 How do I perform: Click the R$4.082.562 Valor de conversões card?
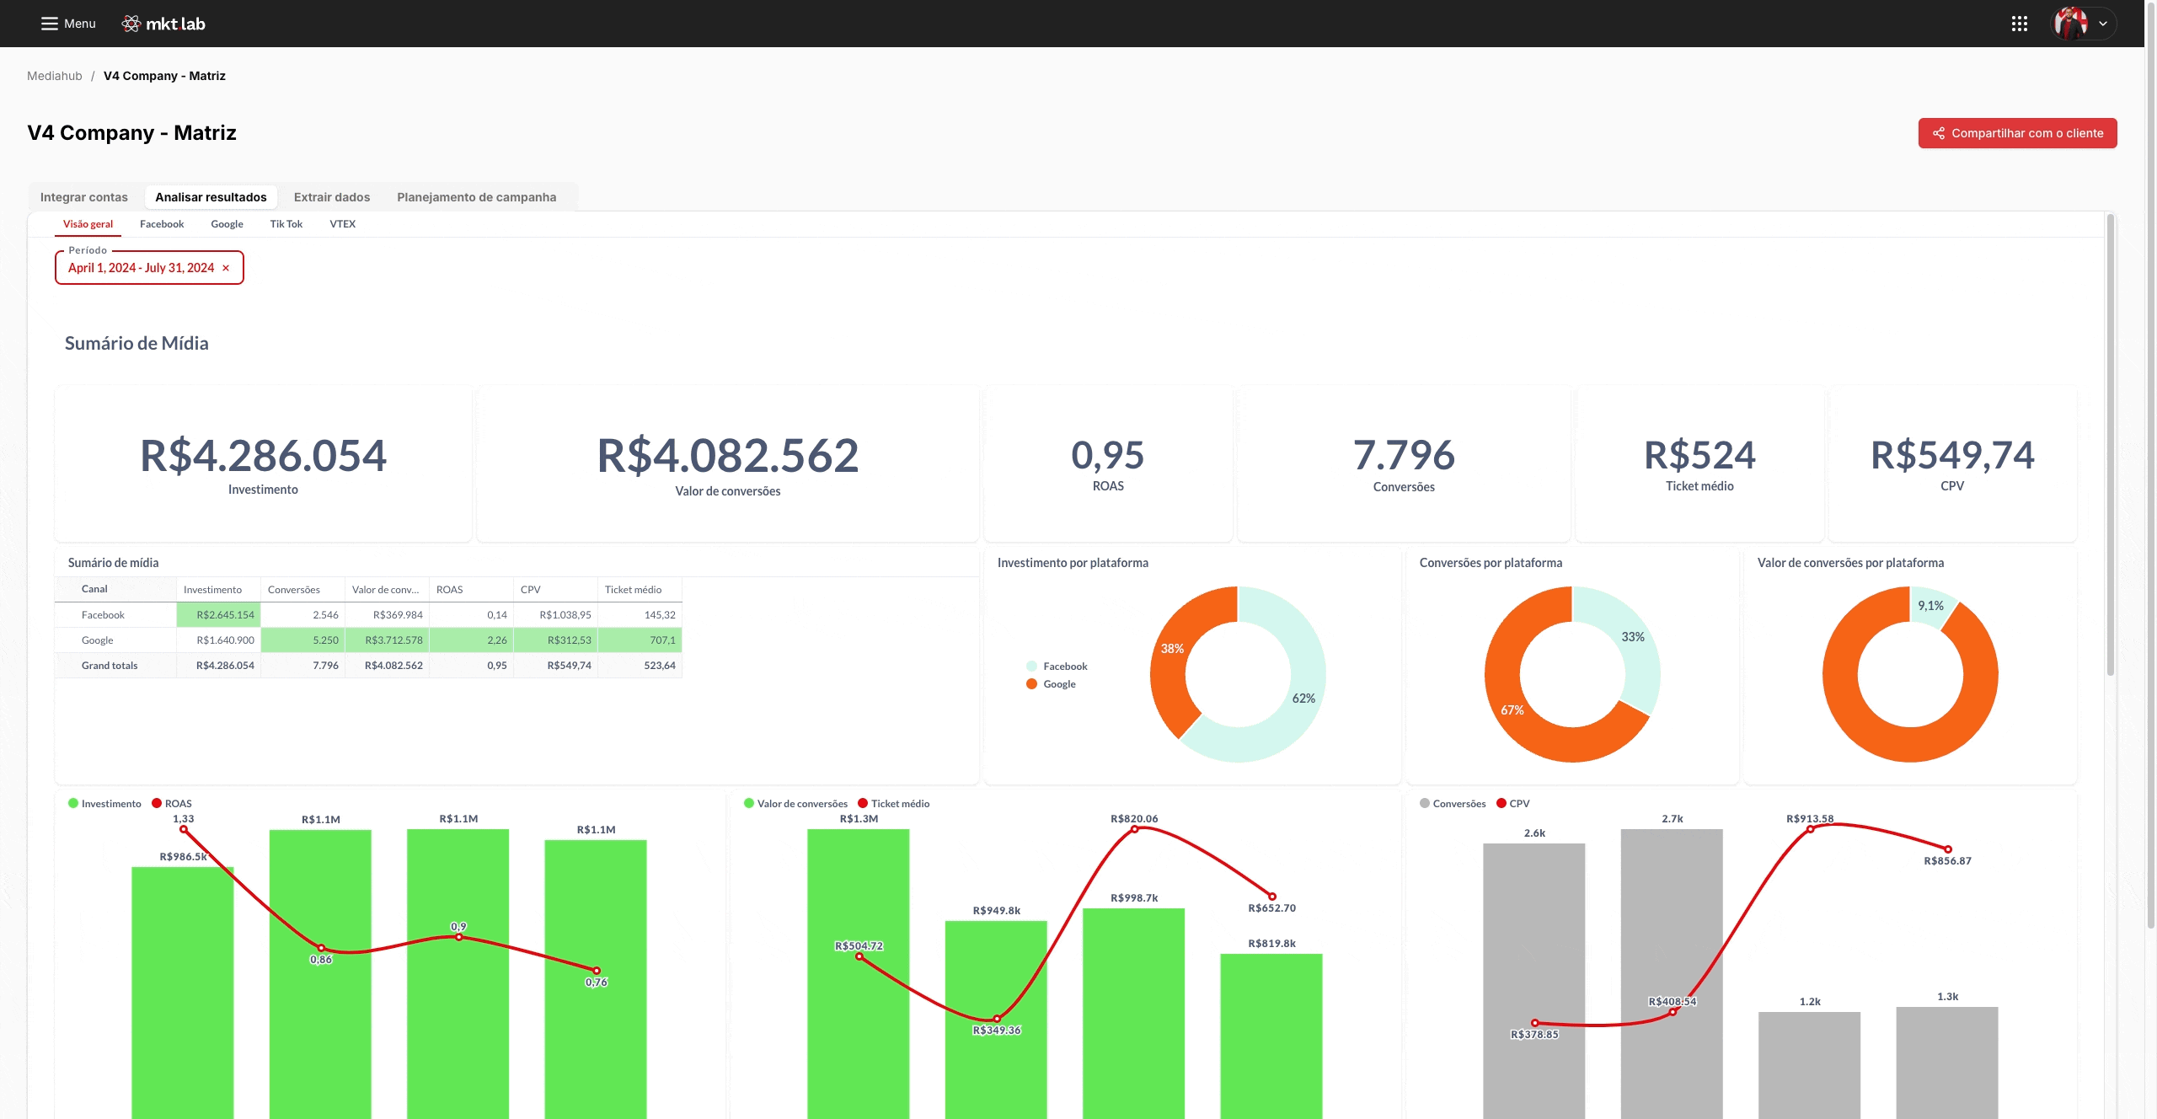(x=728, y=463)
